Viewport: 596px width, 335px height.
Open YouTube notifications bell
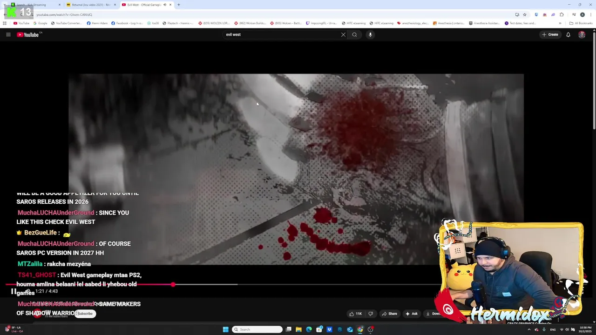568,34
